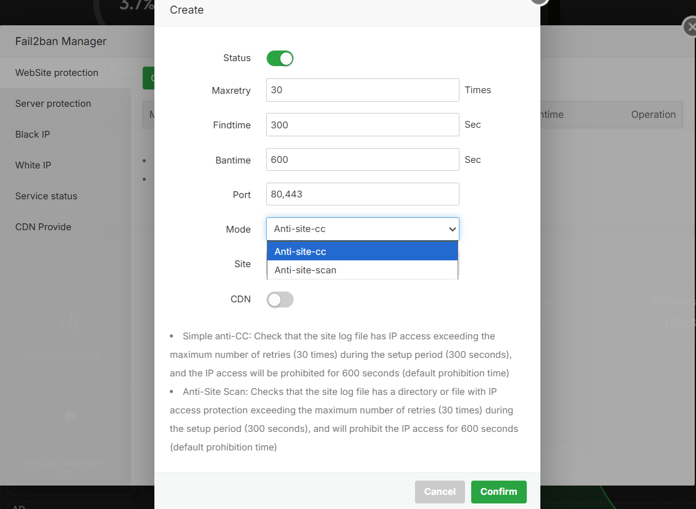Screen dimensions: 696x509
Task: Open the WebSite protection tab
Action: [57, 73]
